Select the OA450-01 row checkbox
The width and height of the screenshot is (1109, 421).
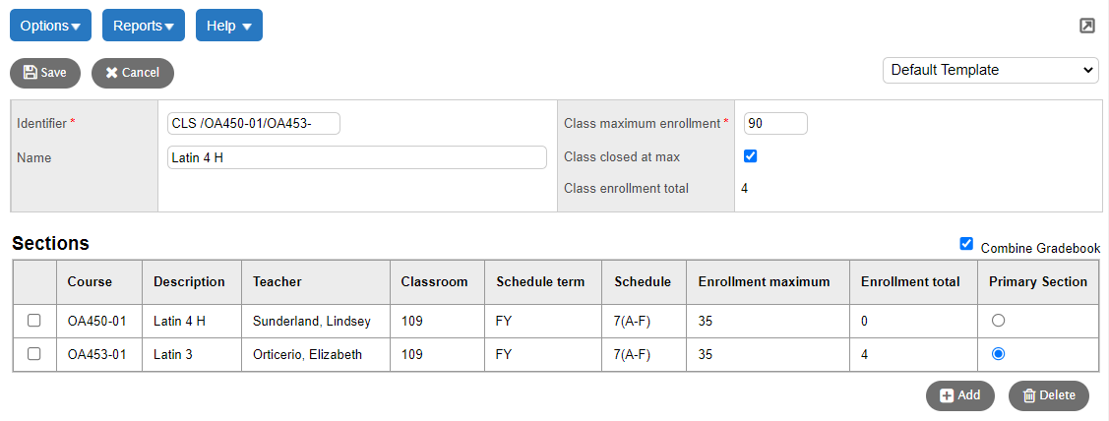tap(33, 321)
